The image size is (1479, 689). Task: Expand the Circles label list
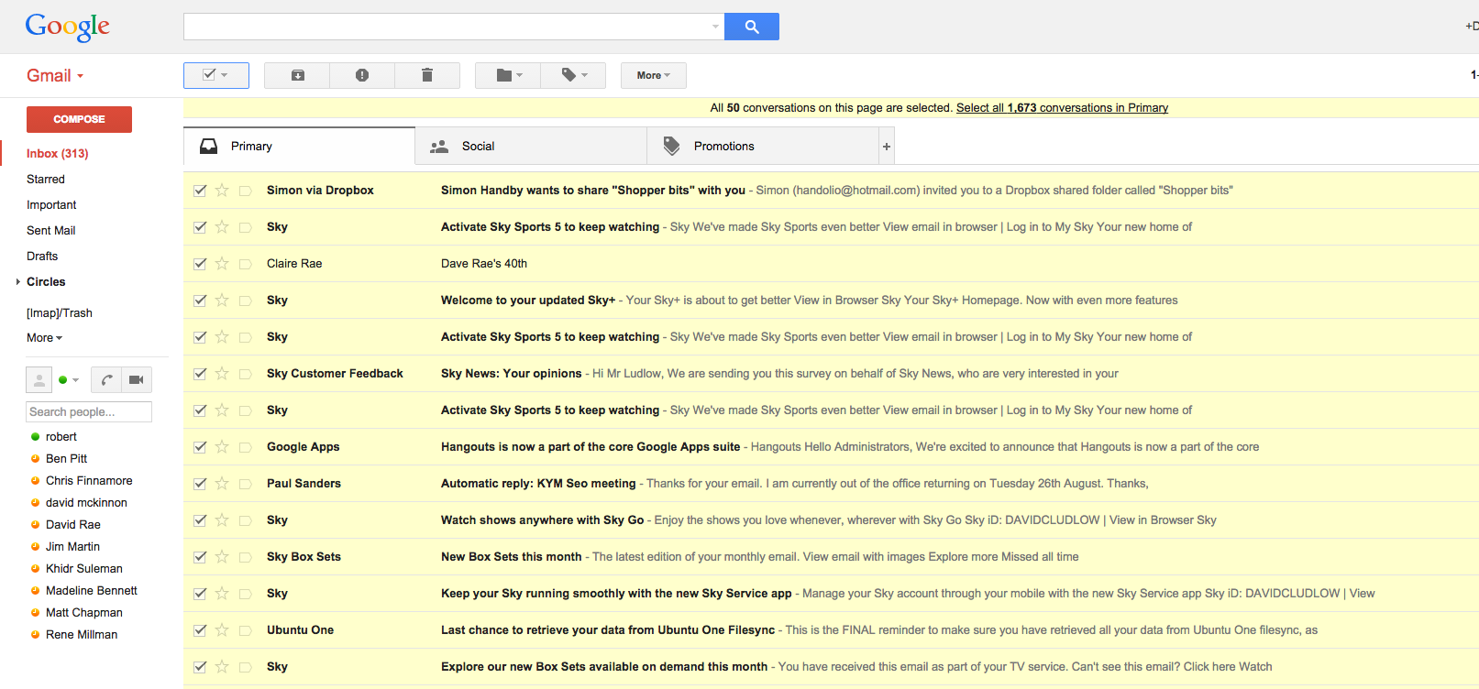(18, 282)
